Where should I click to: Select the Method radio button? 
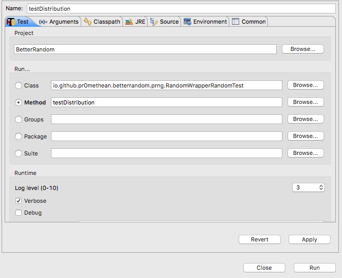coord(19,102)
